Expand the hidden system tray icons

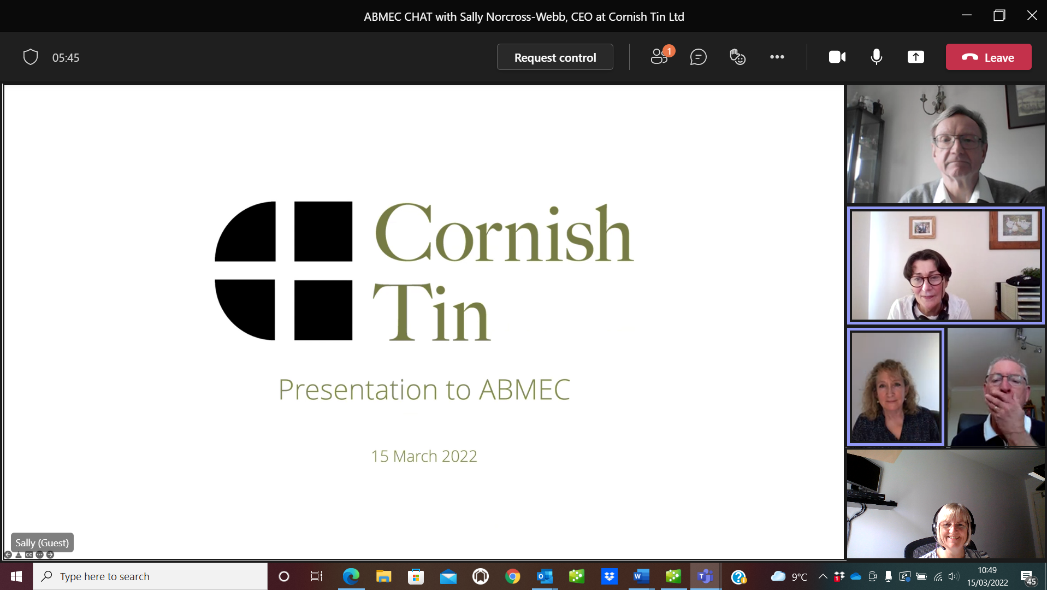(823, 576)
